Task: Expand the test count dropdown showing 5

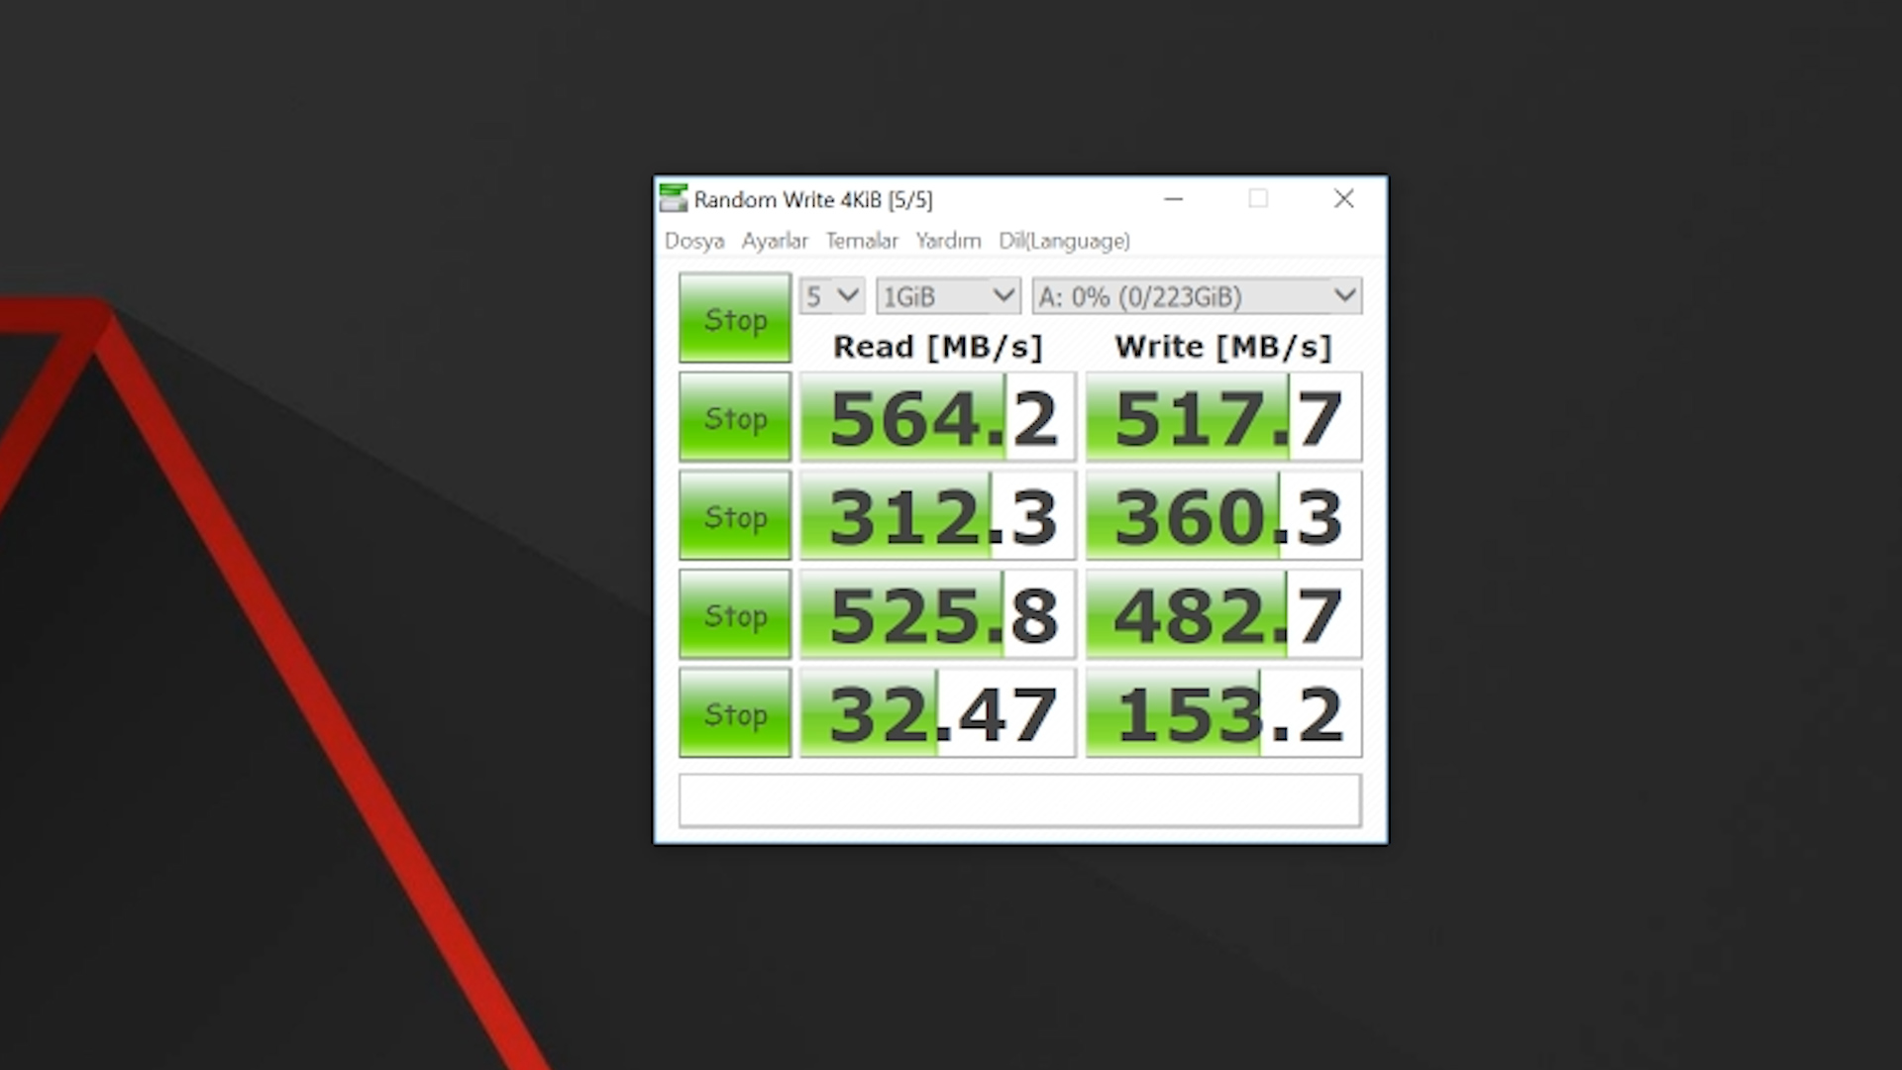Action: pos(829,295)
